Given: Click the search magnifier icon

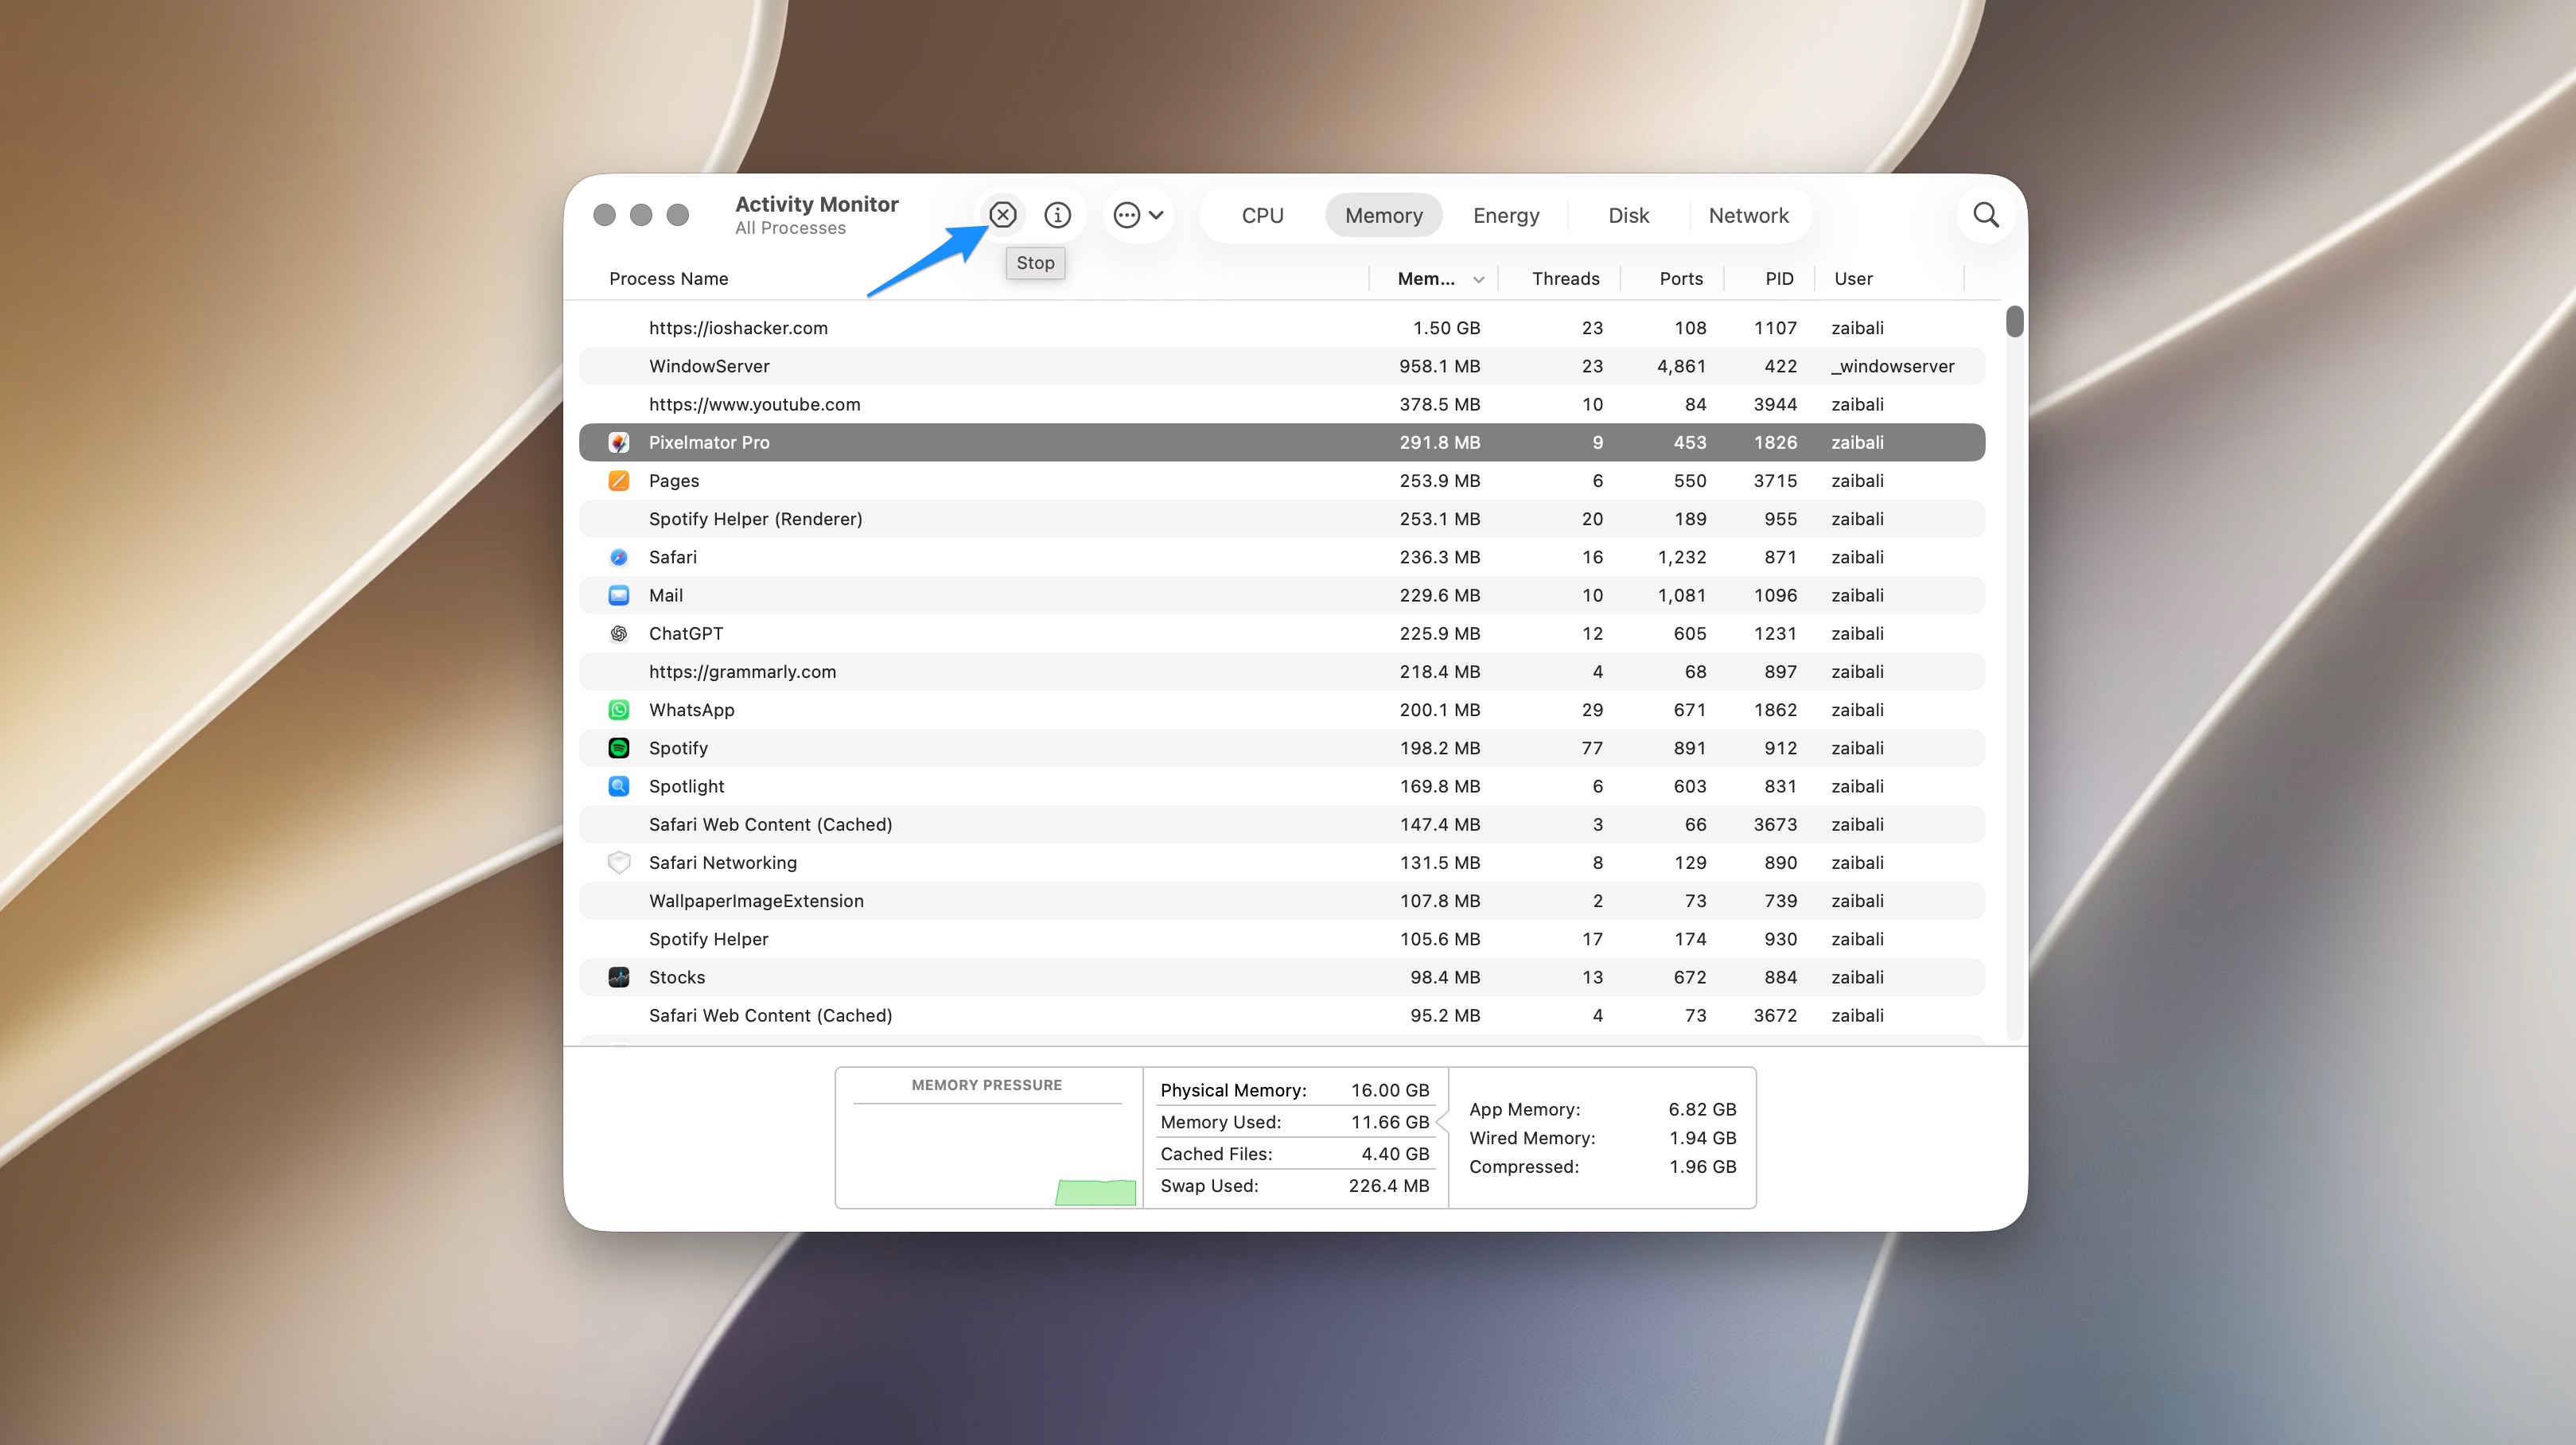Looking at the screenshot, I should (x=1986, y=215).
